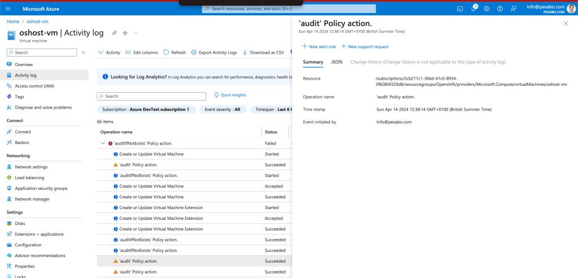The width and height of the screenshot is (578, 278).
Task: Click the oshost-vm breadcrumb link
Action: point(37,21)
